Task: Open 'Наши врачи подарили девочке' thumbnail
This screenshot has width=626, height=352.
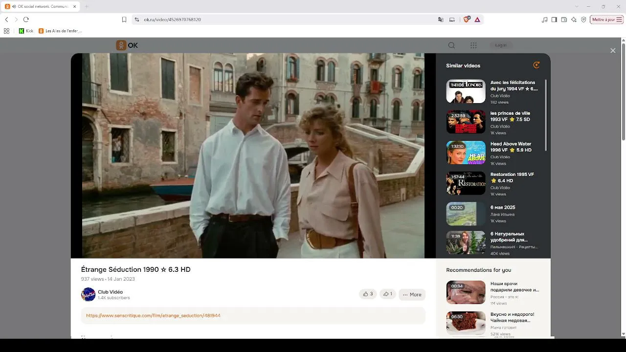Action: point(466,292)
